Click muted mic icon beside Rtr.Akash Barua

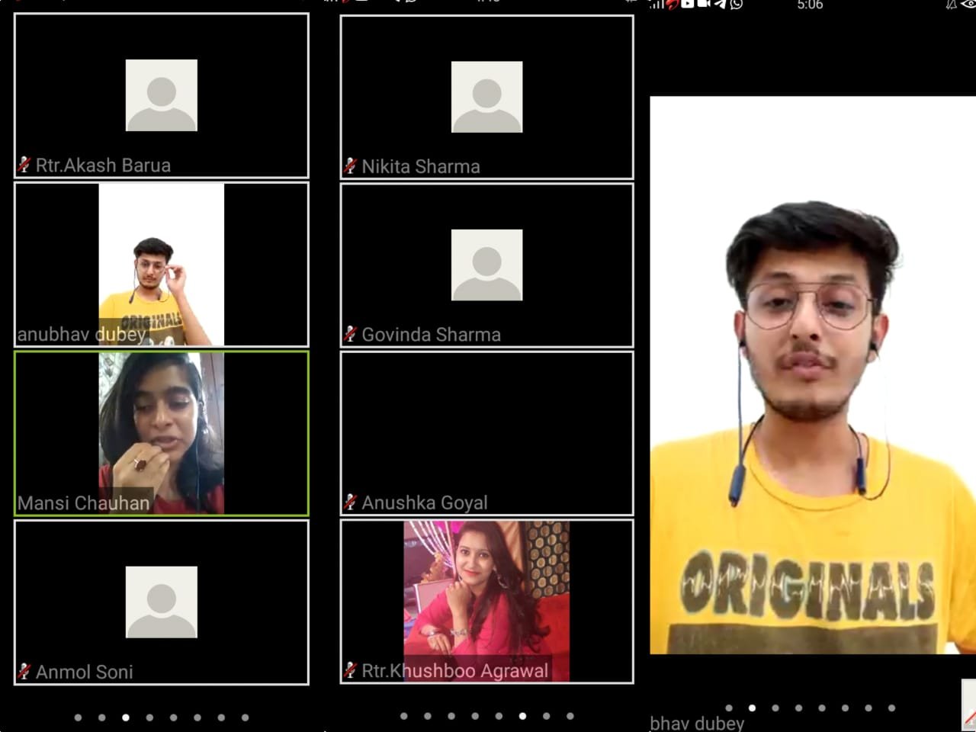24,165
